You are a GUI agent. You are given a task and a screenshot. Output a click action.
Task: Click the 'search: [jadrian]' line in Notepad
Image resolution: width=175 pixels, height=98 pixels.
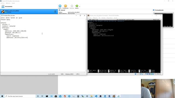pos(13,36)
